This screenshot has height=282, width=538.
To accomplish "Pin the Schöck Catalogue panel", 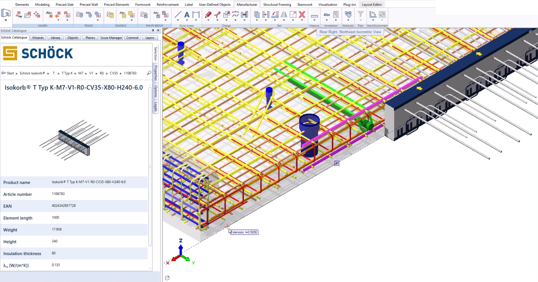I will click(x=153, y=31).
